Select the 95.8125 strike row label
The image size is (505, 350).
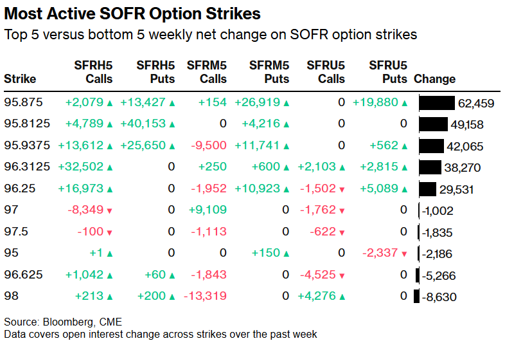tap(25, 124)
